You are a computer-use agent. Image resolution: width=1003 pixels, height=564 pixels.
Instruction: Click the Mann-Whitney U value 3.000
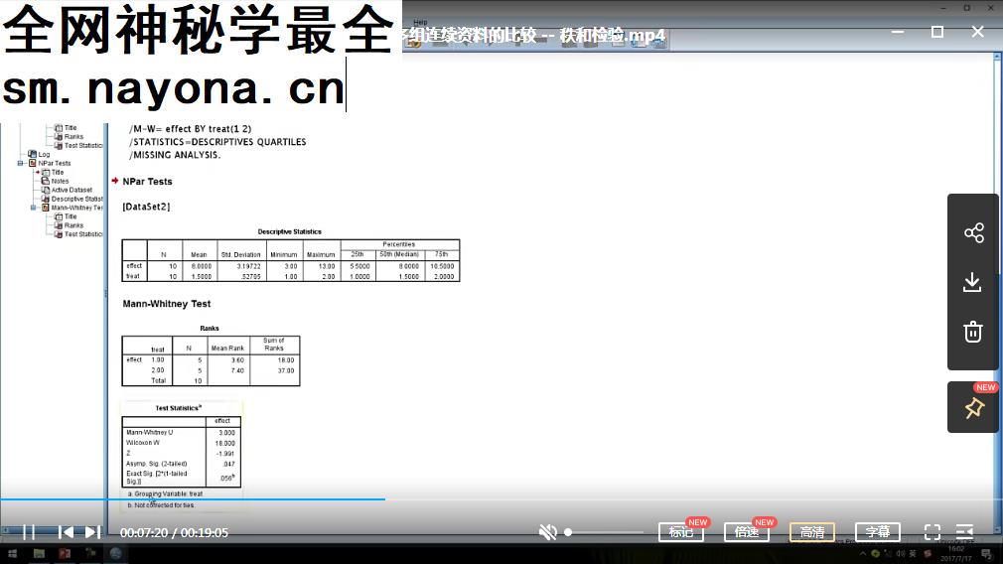point(226,433)
